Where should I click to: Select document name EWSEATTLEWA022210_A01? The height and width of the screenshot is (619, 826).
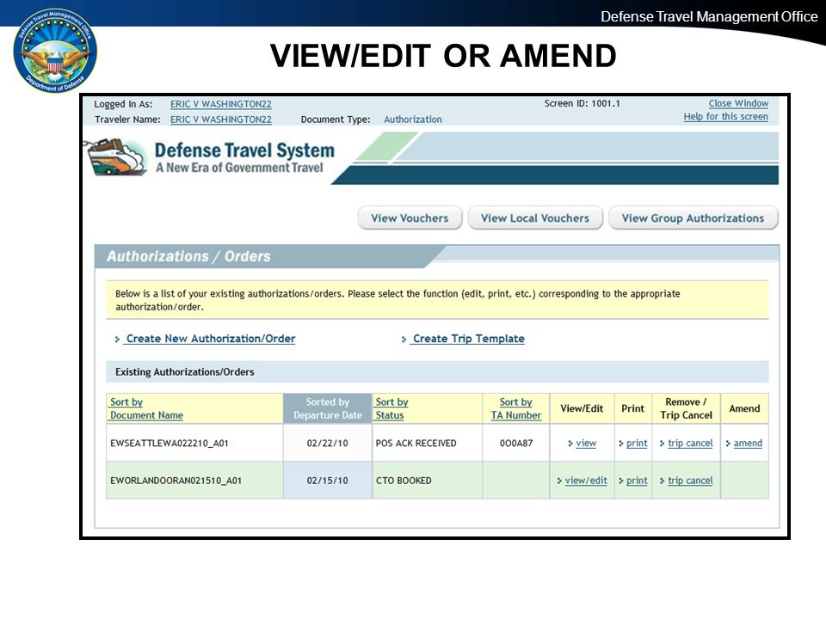point(170,444)
